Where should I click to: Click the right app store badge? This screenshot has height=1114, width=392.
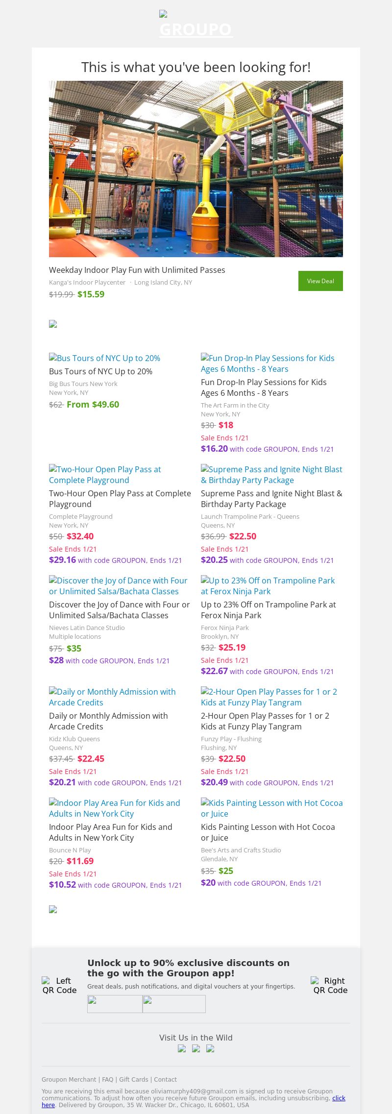pyautogui.click(x=174, y=1004)
